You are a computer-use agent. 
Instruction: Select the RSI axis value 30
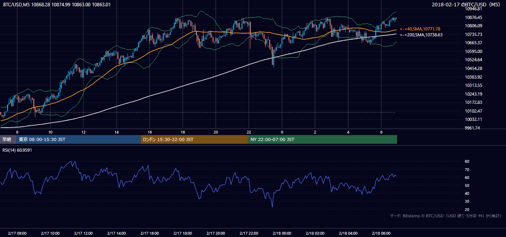[x=467, y=201]
